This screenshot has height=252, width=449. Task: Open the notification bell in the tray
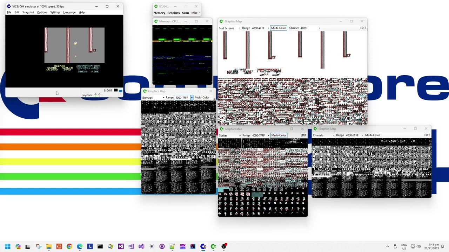pyautogui.click(x=443, y=246)
